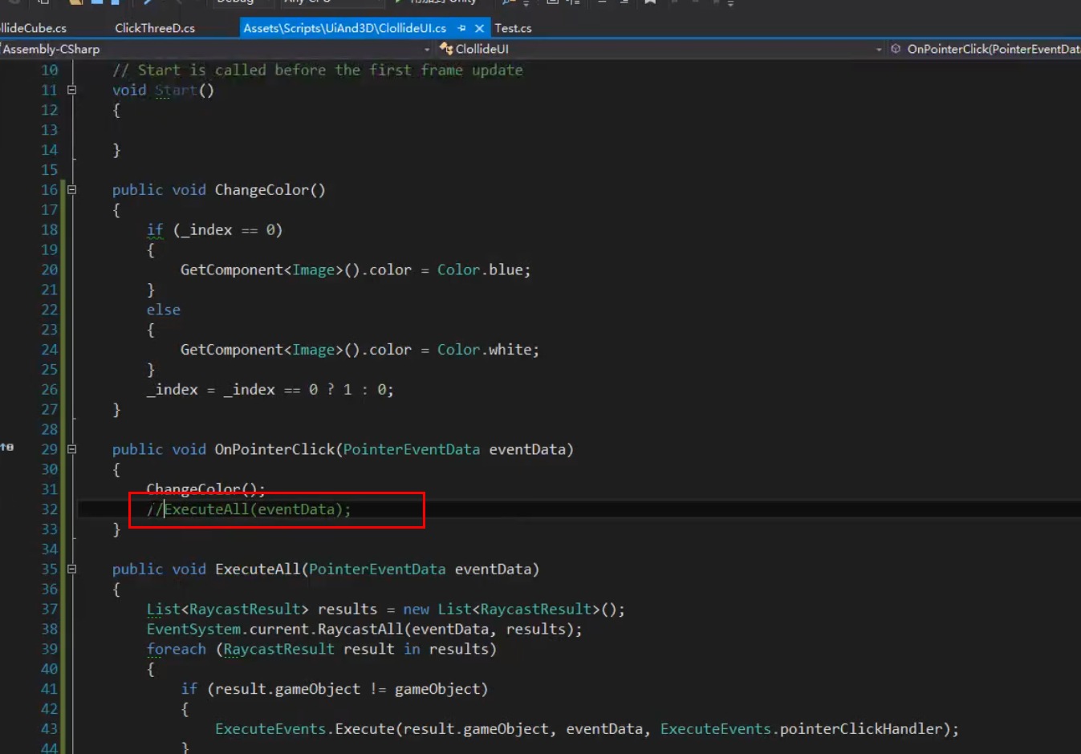Collapse the OnPointerClick method on line 29
The width and height of the screenshot is (1081, 754).
click(x=71, y=449)
